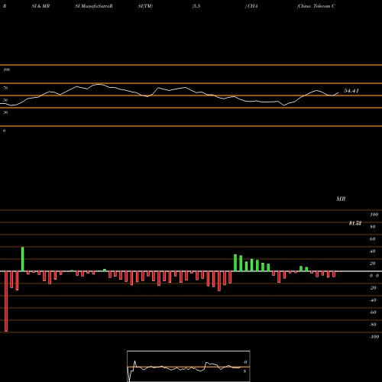Screen dimensions: 382x382
Task: Click the '(5,5' parameter text
Action: point(196,6)
